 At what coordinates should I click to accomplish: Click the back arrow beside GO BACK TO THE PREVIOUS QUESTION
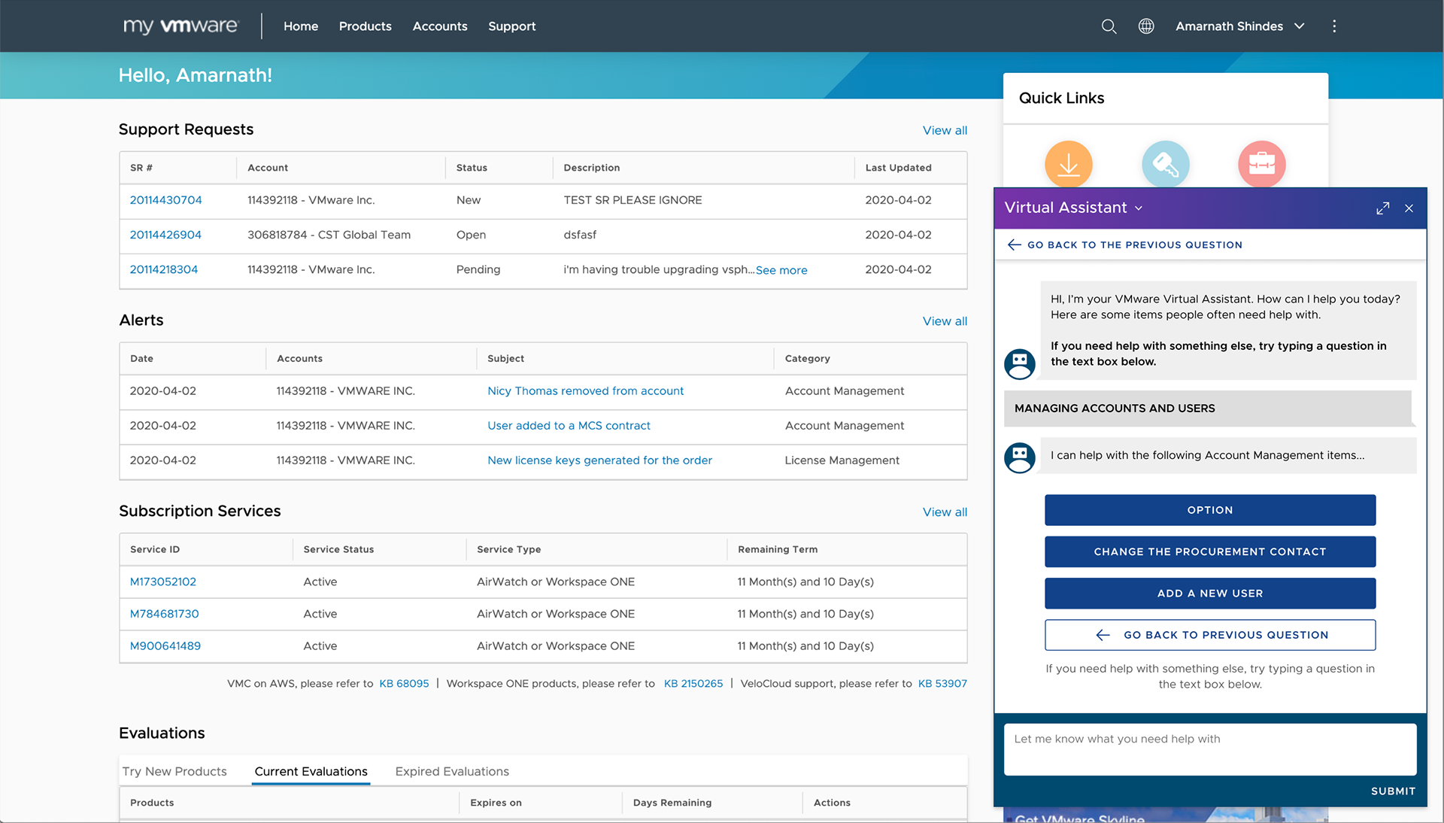point(1014,244)
